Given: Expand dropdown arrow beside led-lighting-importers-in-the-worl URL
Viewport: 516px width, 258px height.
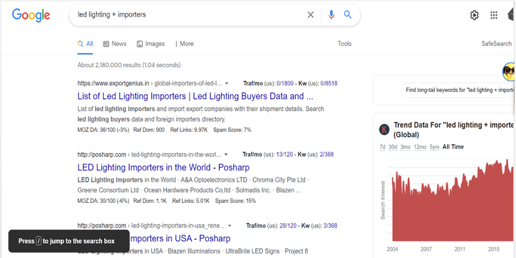Looking at the screenshot, I should click(x=226, y=154).
